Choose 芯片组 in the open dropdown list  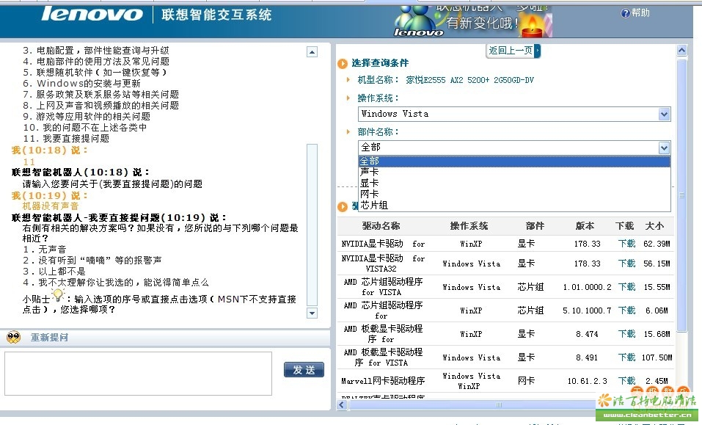(514, 205)
